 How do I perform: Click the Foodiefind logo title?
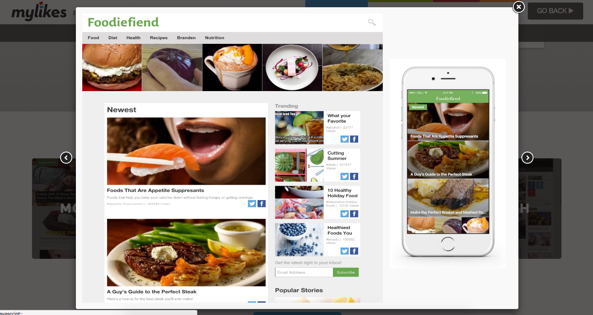(x=123, y=22)
